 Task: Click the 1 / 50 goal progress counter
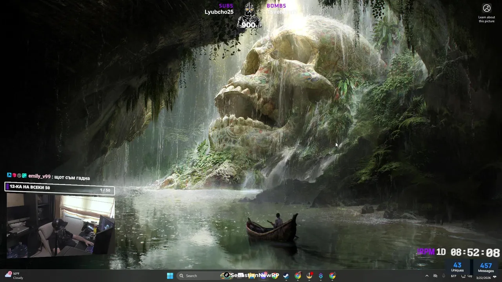[x=105, y=190]
